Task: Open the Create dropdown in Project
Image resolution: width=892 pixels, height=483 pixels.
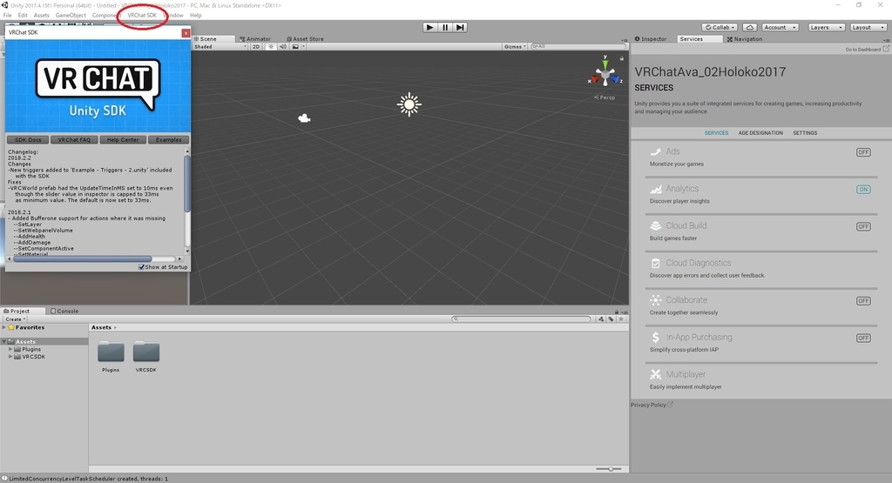Action: click(x=15, y=319)
